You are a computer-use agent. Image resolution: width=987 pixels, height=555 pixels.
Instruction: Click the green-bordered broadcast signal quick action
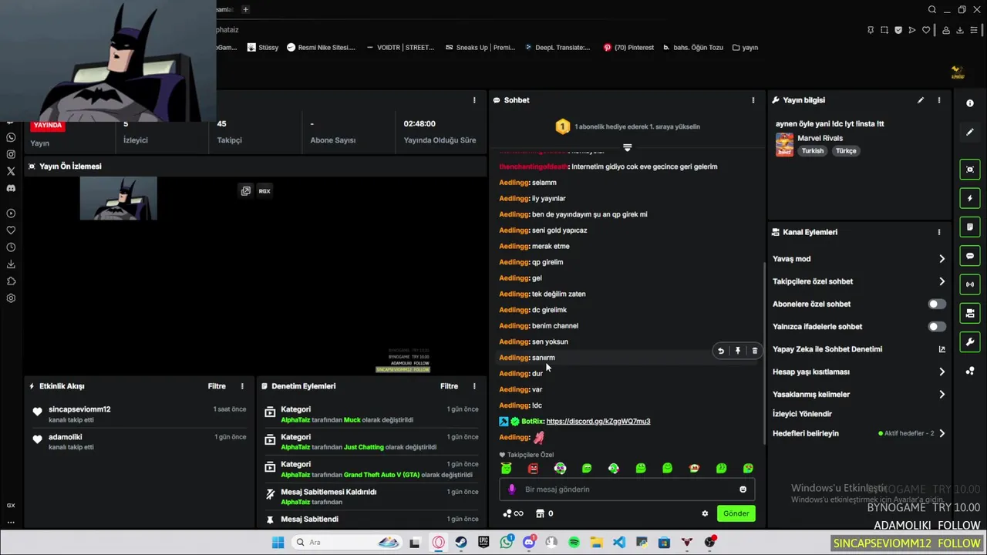pyautogui.click(x=970, y=284)
